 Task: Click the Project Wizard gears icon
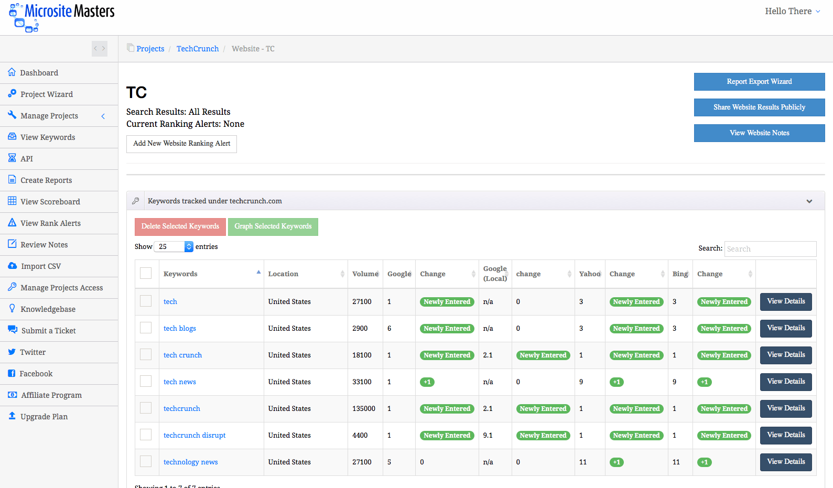[12, 94]
